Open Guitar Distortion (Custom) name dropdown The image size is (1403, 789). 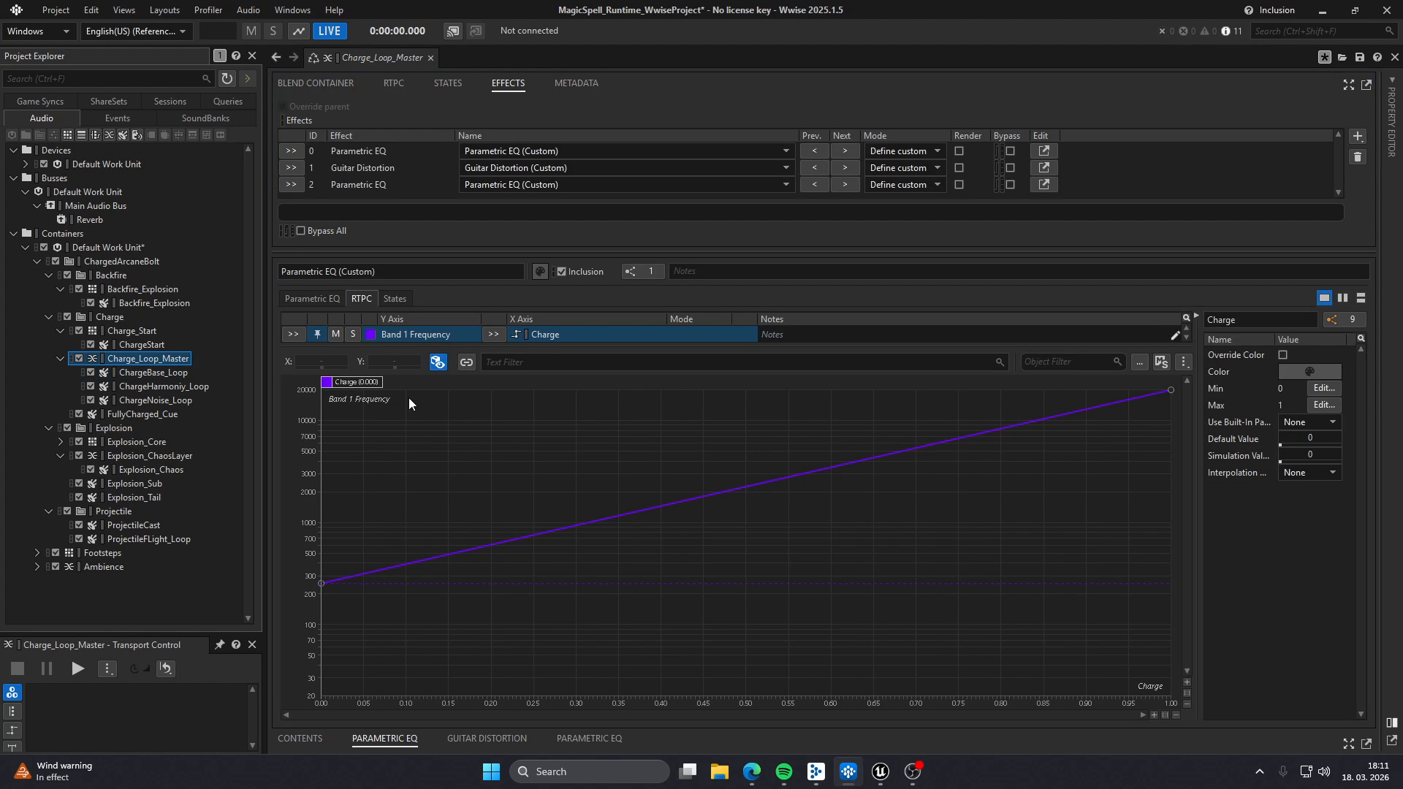[x=626, y=168]
